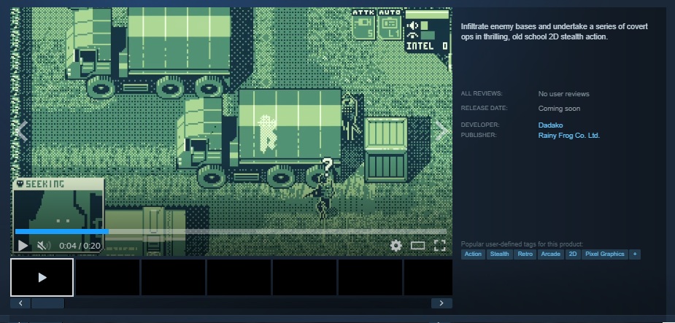The image size is (675, 323).
Task: Go to previous media with left arrow
Action: 21,131
